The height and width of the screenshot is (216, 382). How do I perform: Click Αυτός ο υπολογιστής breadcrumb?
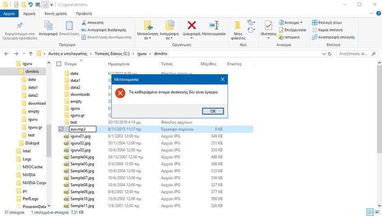point(68,53)
